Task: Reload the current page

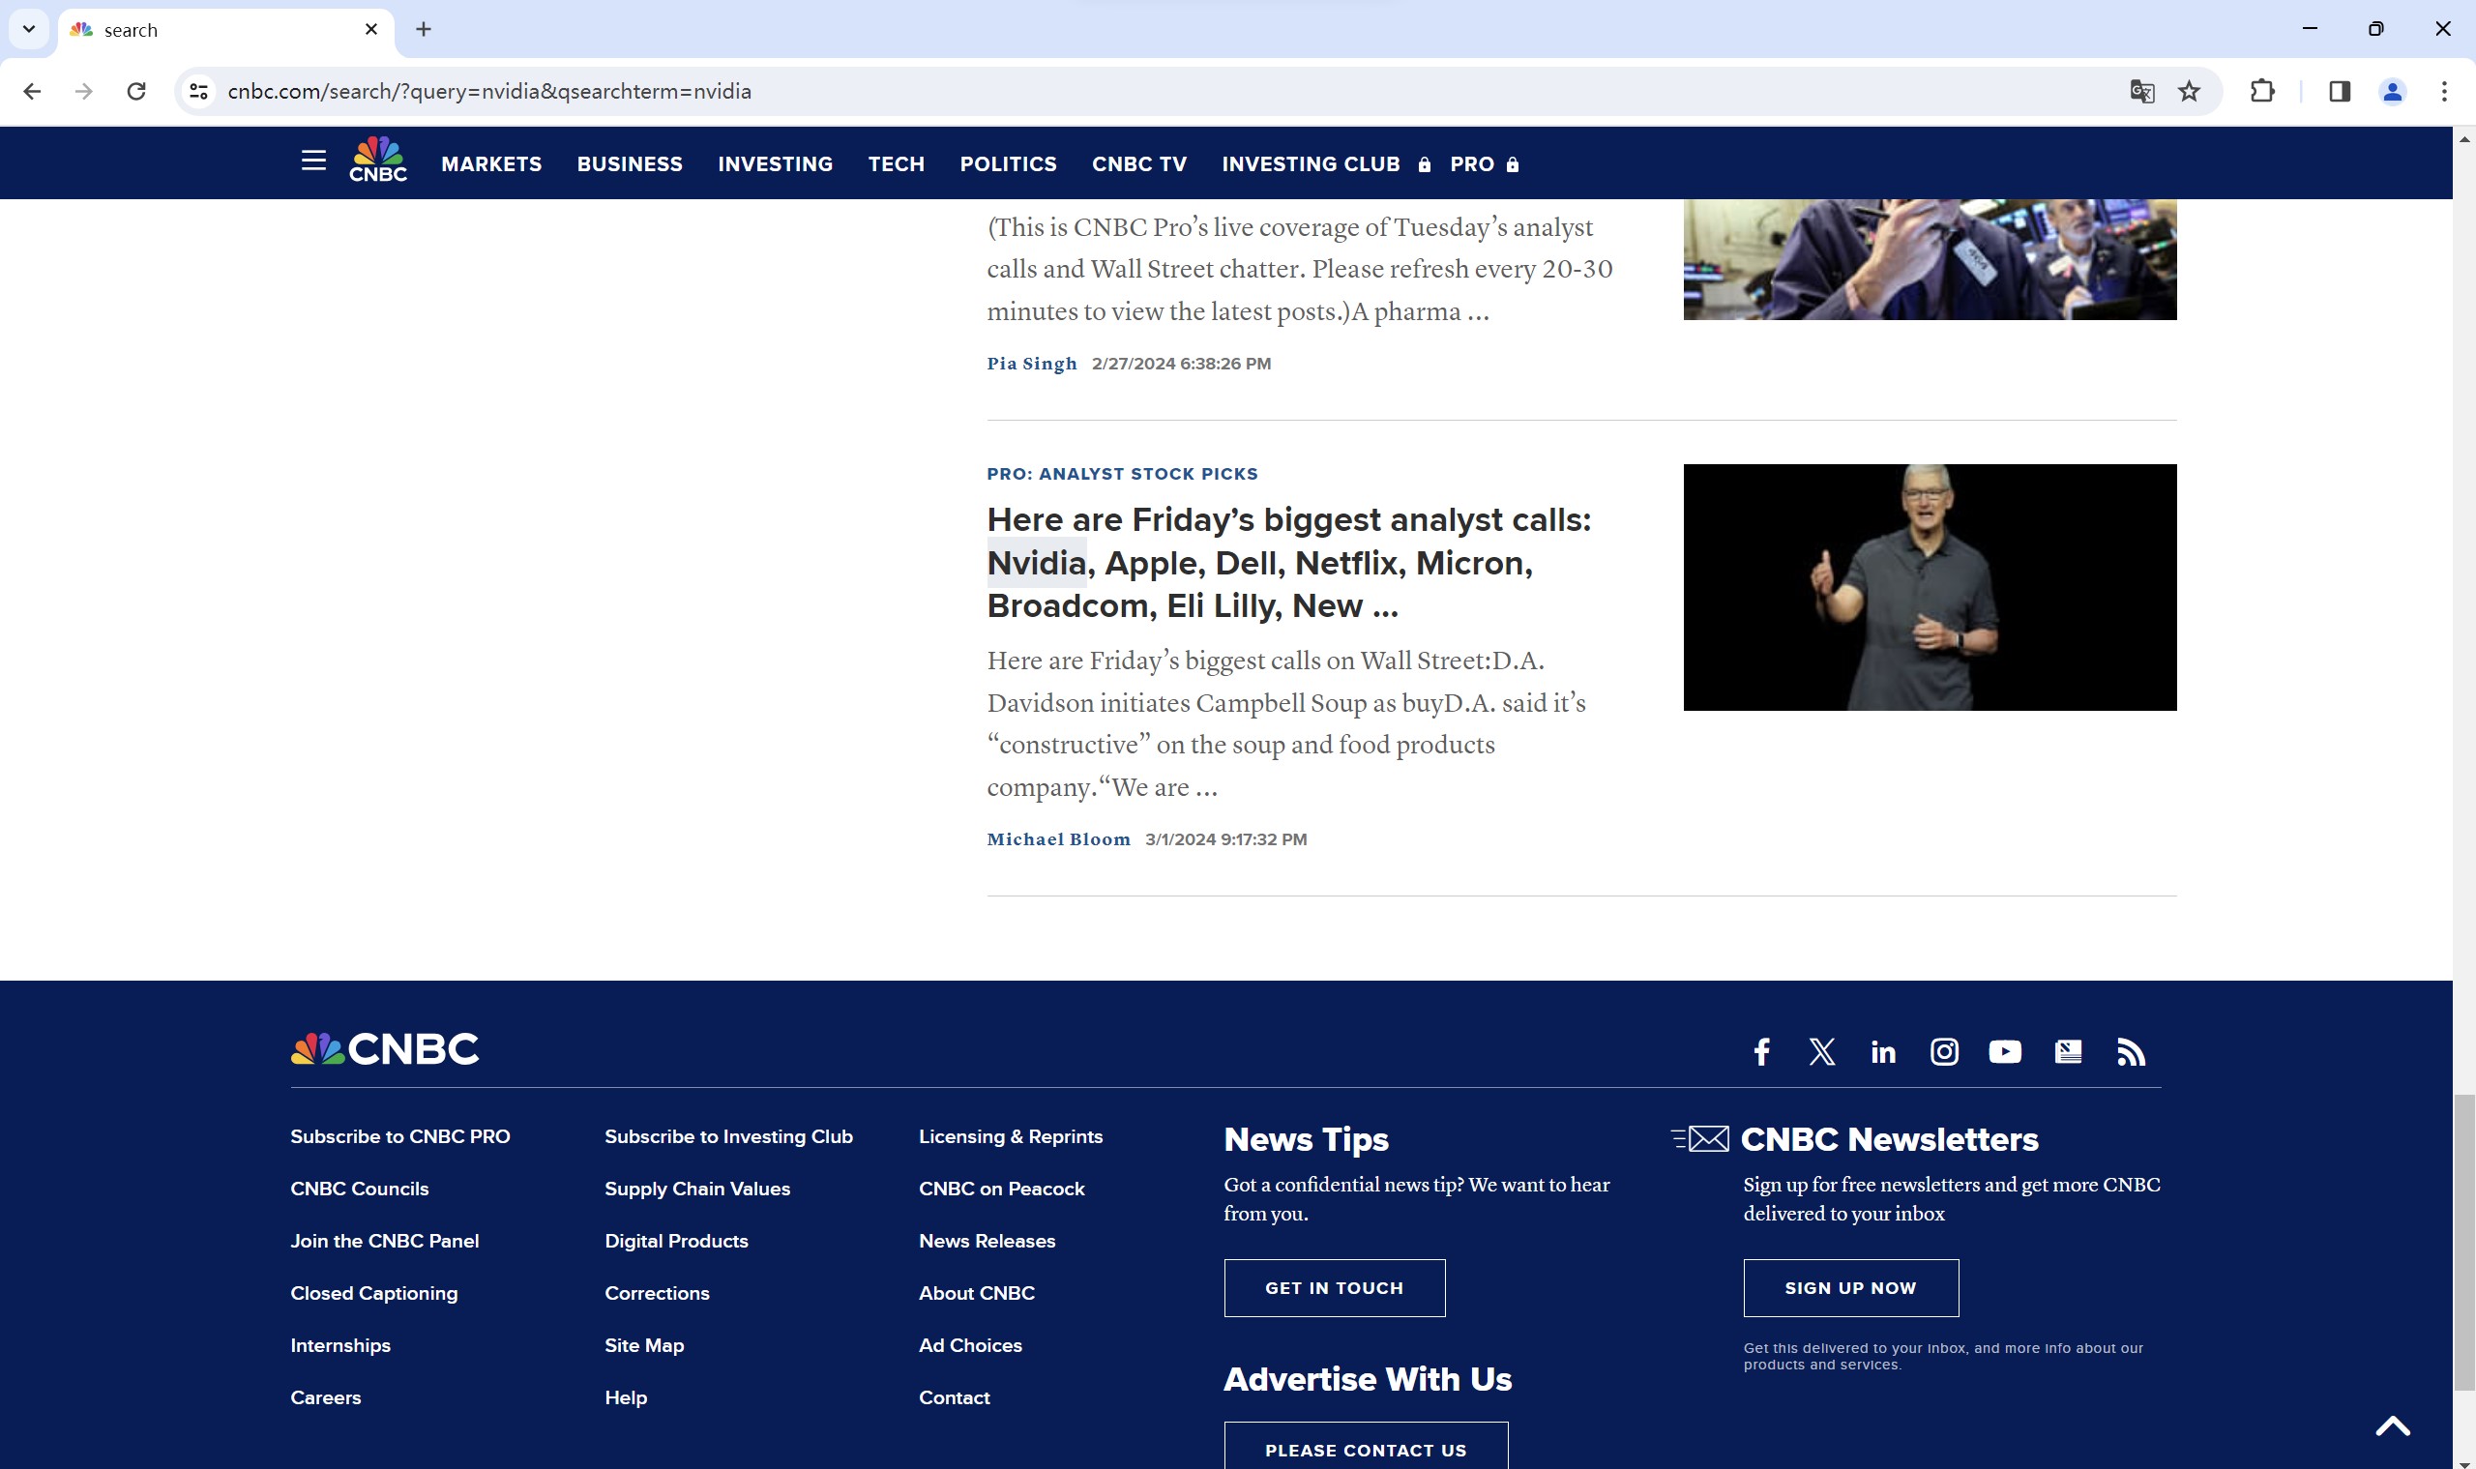Action: tap(136, 91)
